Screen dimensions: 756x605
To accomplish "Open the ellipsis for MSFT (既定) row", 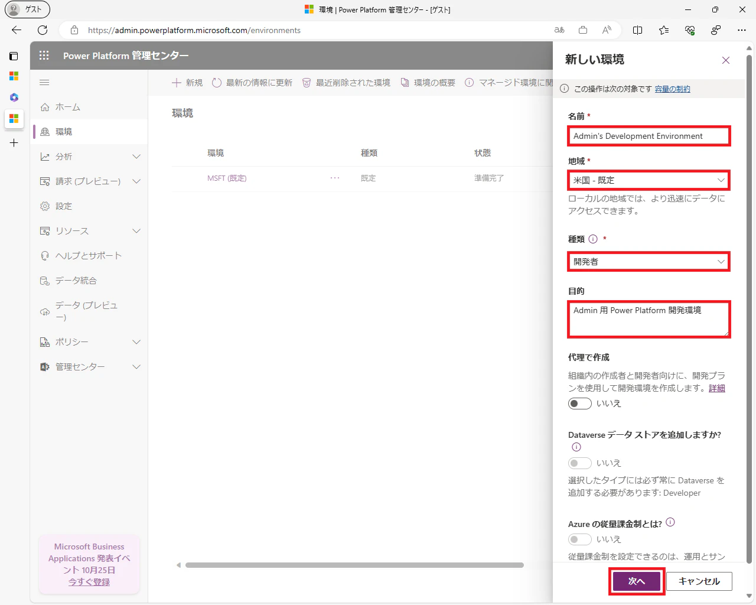I will click(x=335, y=178).
